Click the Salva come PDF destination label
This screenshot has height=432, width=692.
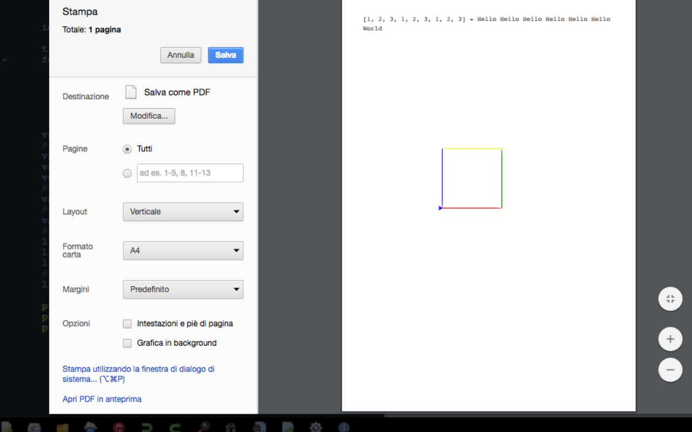[x=177, y=92]
